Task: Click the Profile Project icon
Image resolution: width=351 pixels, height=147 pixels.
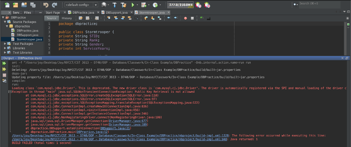Action: (x=155, y=5)
